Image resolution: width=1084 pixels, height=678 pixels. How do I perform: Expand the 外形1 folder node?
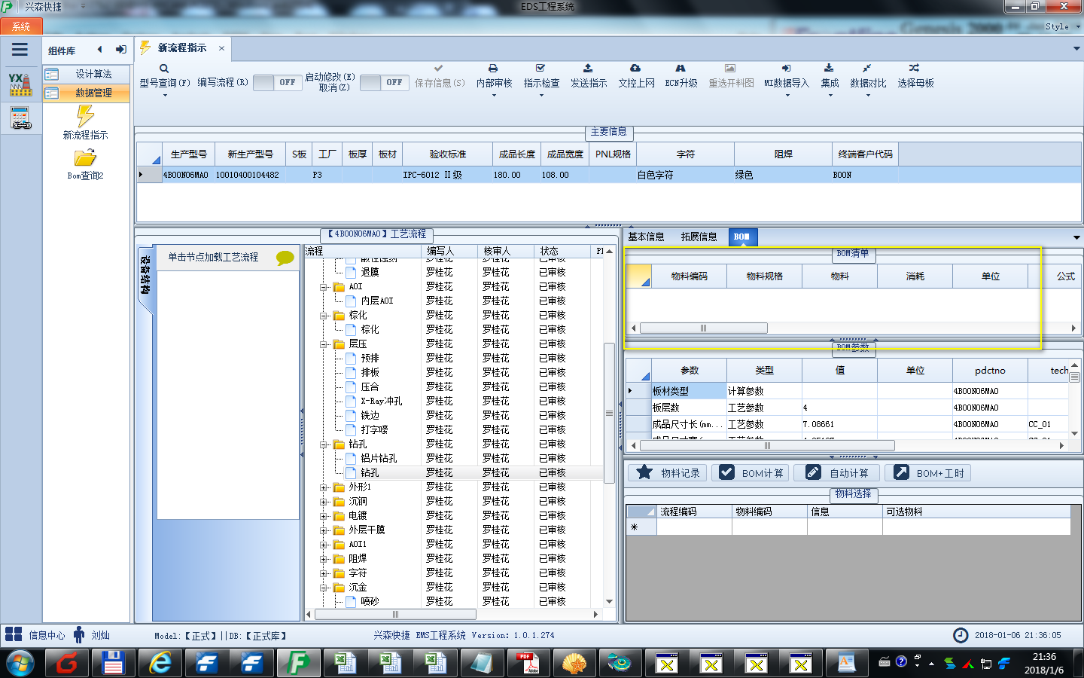tap(324, 487)
